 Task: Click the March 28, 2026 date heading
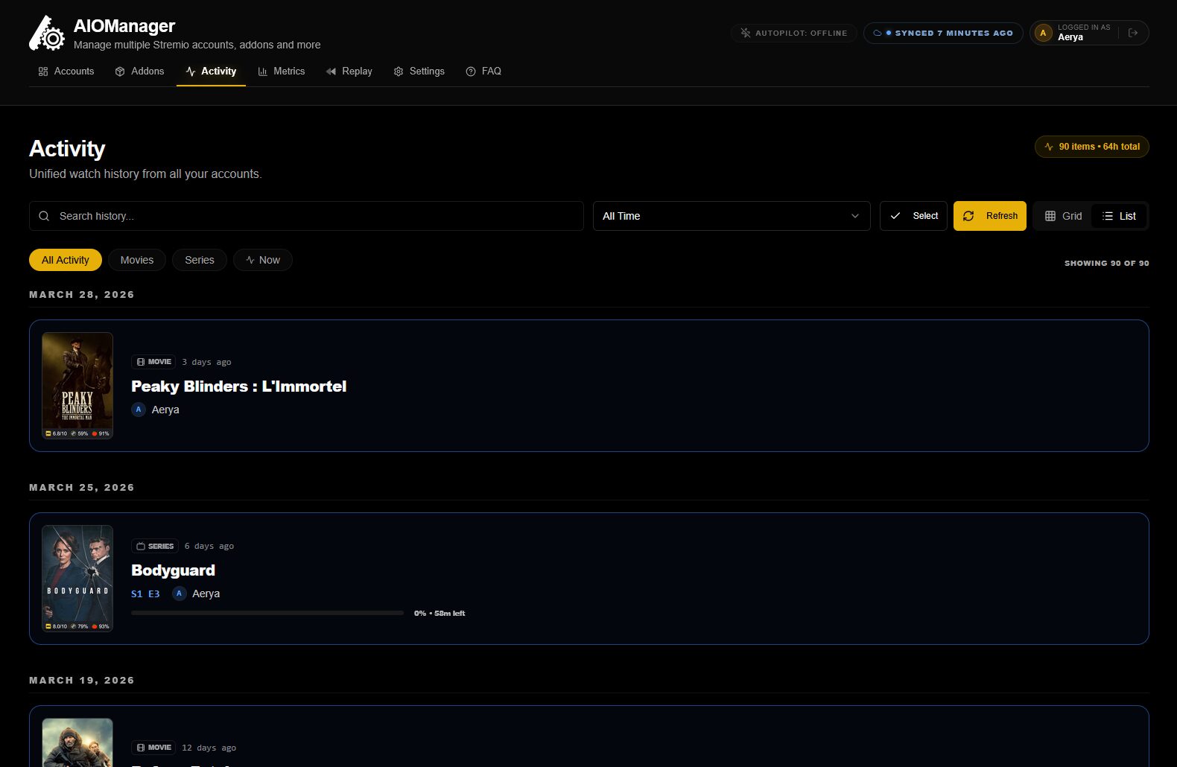click(x=82, y=295)
